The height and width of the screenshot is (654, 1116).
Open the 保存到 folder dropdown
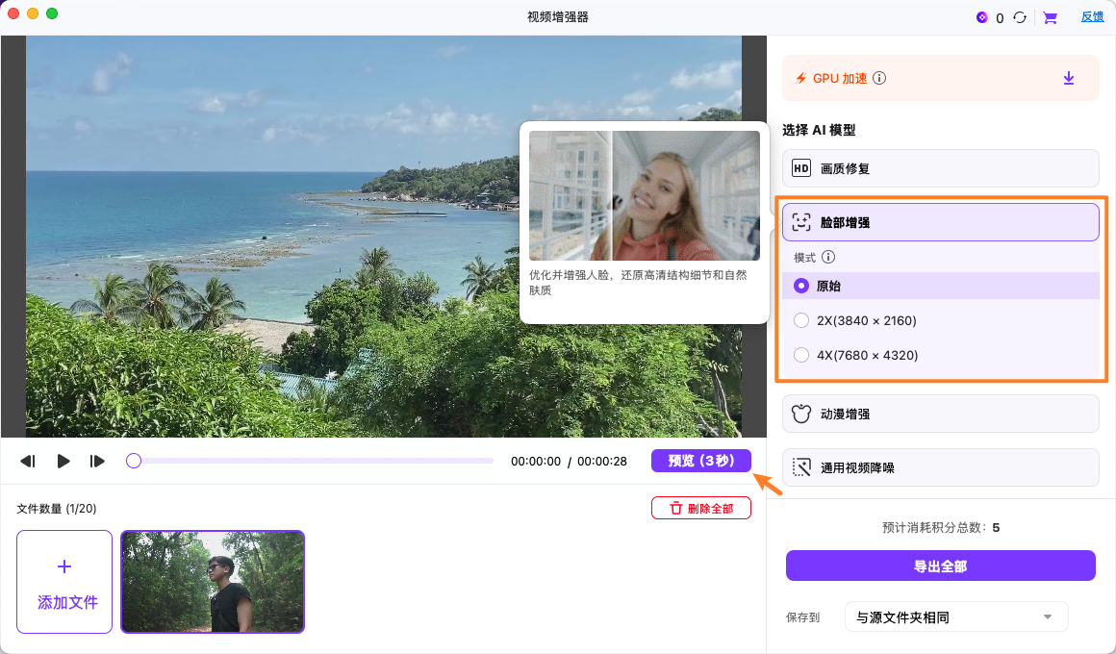pos(955,617)
